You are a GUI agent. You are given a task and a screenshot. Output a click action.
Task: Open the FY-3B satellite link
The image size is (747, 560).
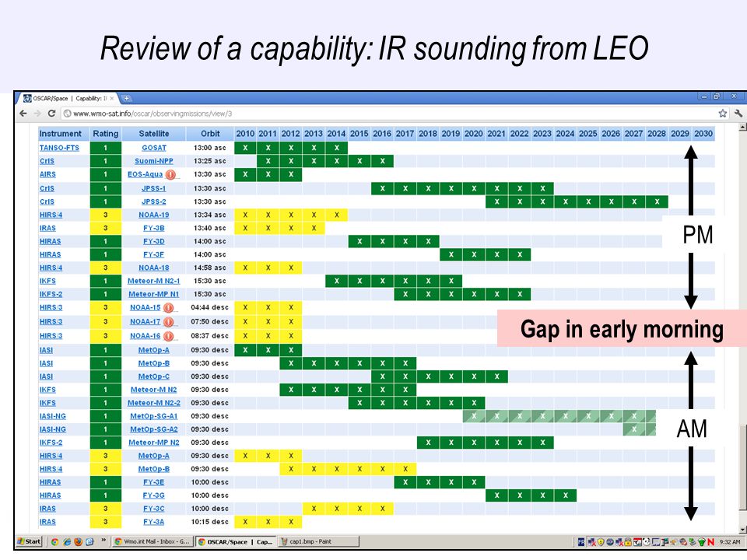(154, 229)
